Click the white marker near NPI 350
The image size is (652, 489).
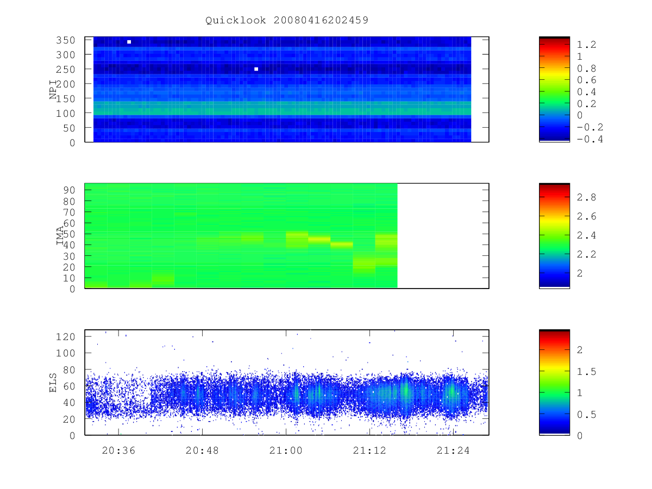pos(129,42)
